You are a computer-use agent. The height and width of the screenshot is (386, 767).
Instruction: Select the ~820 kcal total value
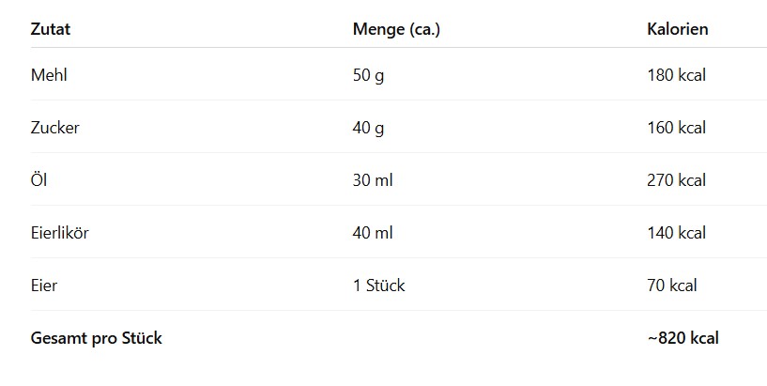[x=683, y=338]
